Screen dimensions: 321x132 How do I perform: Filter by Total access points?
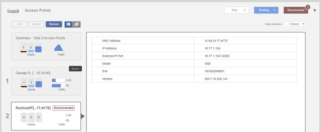[236, 10]
